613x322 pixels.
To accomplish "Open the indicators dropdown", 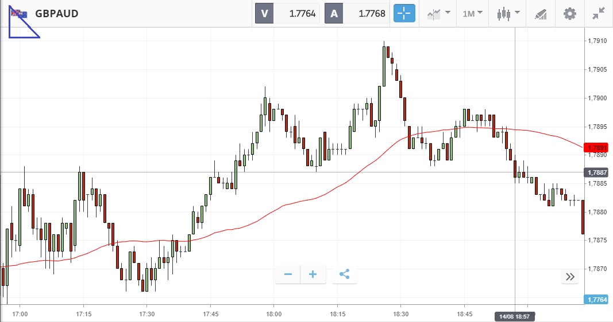I will (x=438, y=13).
